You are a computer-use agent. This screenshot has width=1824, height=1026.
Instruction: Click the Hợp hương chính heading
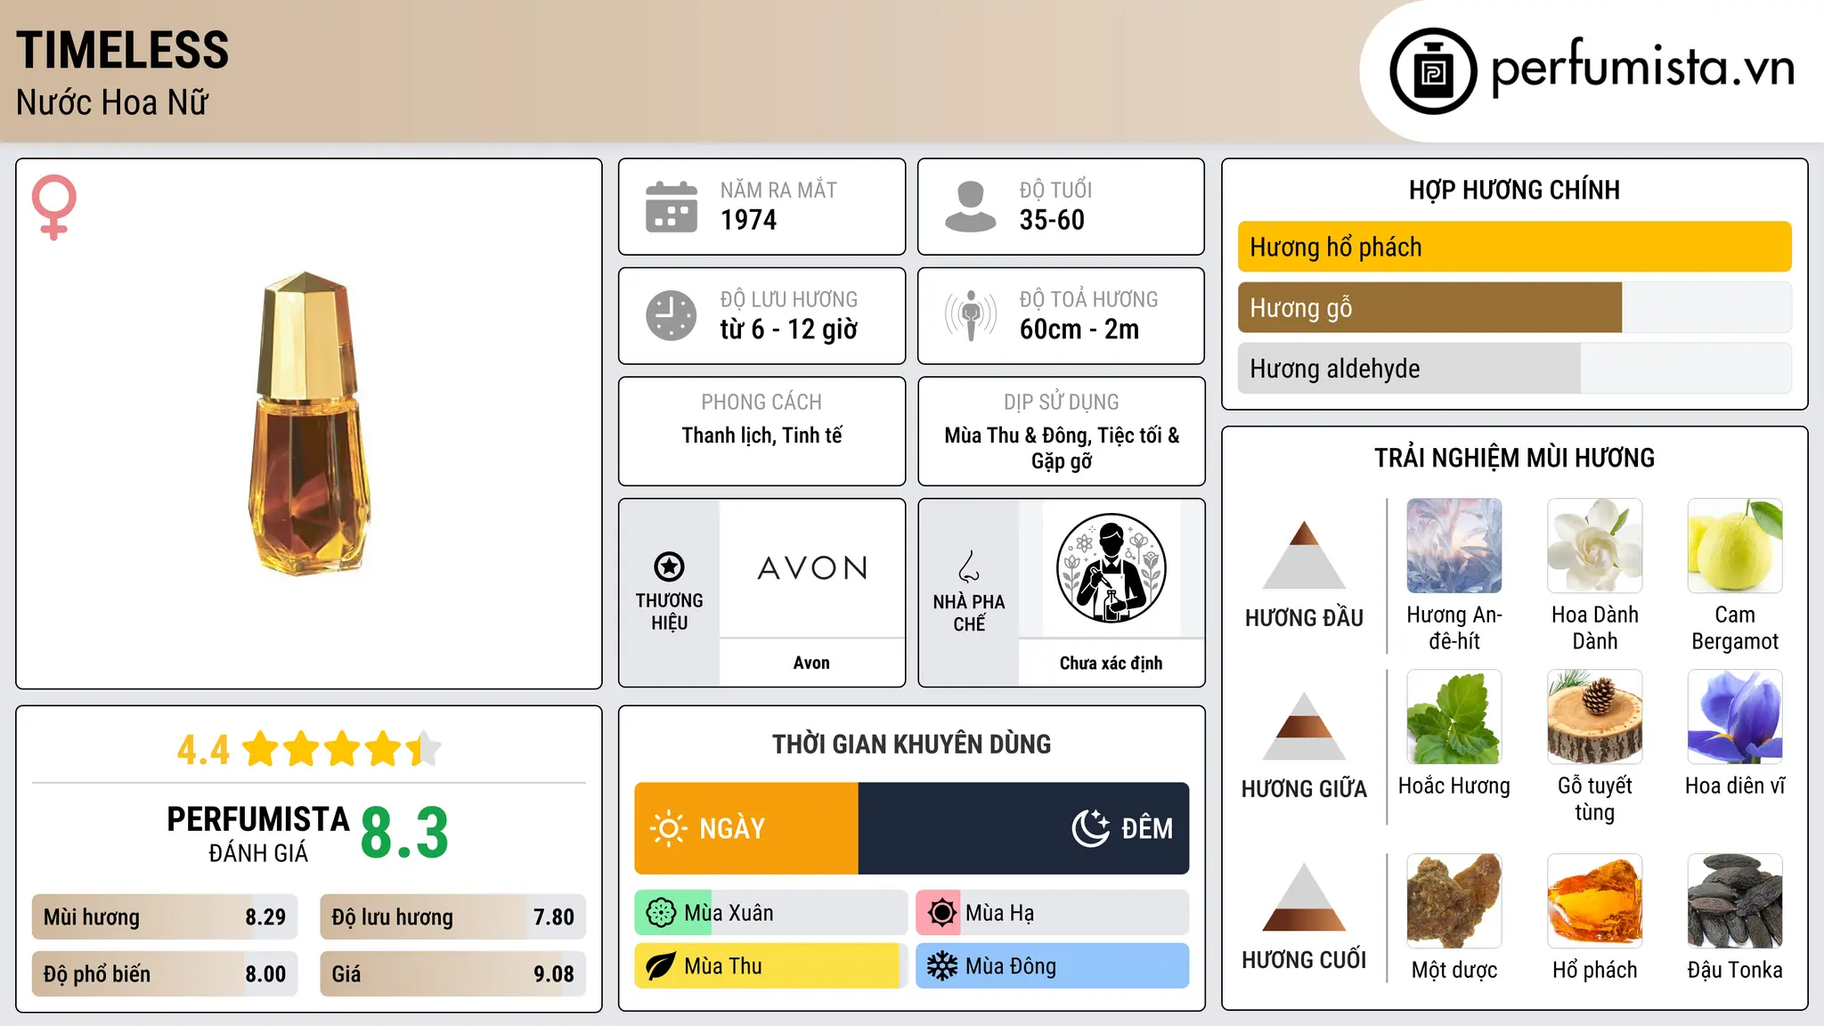coord(1514,190)
